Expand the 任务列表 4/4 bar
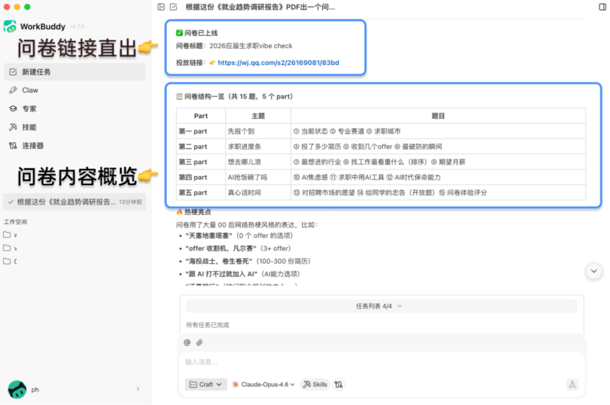The width and height of the screenshot is (610, 405). [x=381, y=306]
